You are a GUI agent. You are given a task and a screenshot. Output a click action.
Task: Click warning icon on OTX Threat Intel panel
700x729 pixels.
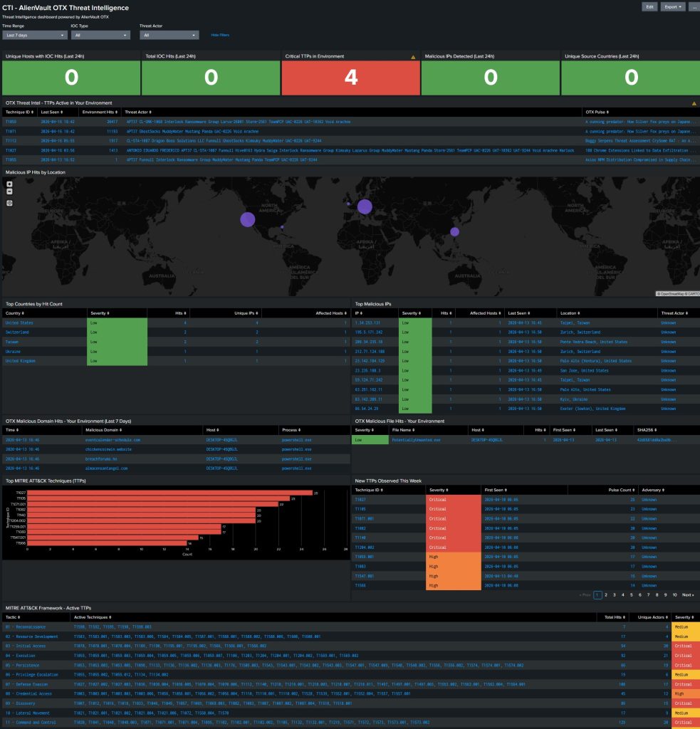click(694, 103)
